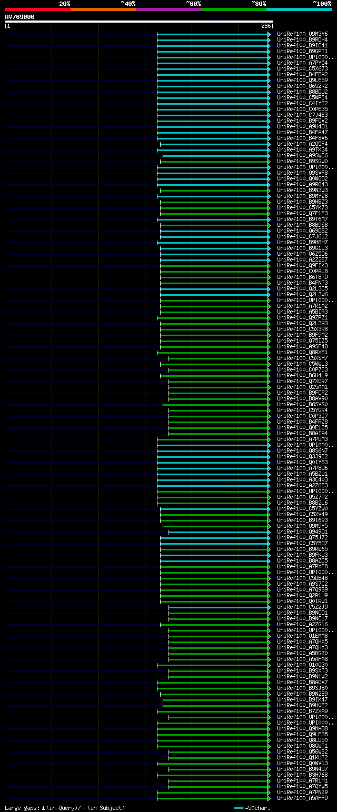The image size is (337, 812).
Task: Select label UniRef100_A9RQ43
Action: (x=302, y=184)
